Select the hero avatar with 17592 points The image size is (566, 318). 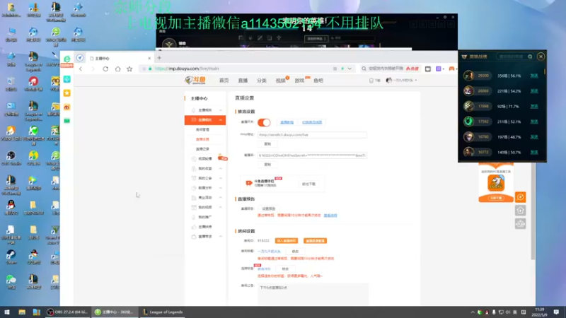(468, 122)
